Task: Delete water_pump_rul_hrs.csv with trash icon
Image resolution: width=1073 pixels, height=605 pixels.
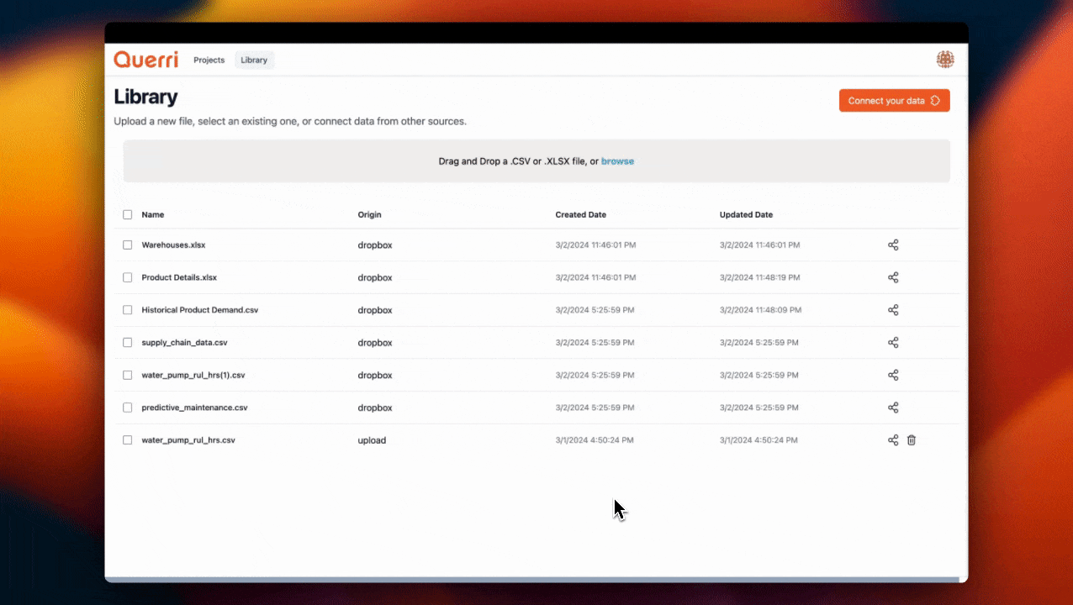Action: [x=911, y=440]
